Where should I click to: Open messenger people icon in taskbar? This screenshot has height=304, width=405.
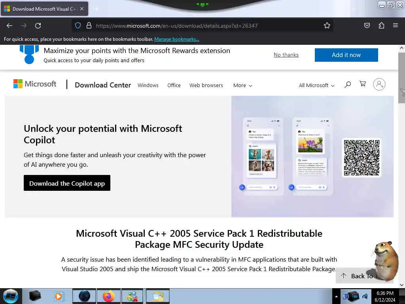pyautogui.click(x=132, y=296)
